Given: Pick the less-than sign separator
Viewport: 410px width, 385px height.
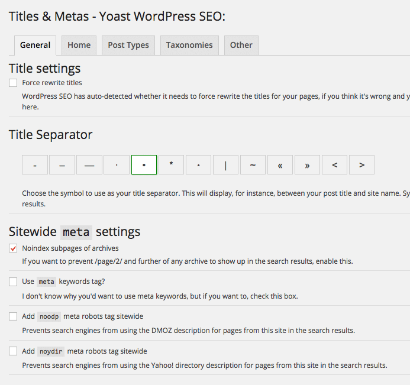Looking at the screenshot, I should tap(334, 164).
